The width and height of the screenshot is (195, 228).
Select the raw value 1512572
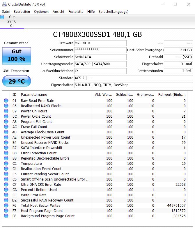coord(178,211)
